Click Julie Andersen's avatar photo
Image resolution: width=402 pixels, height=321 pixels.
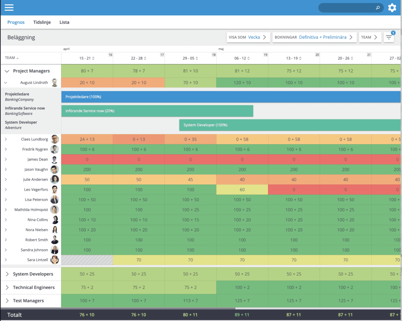tap(55, 180)
